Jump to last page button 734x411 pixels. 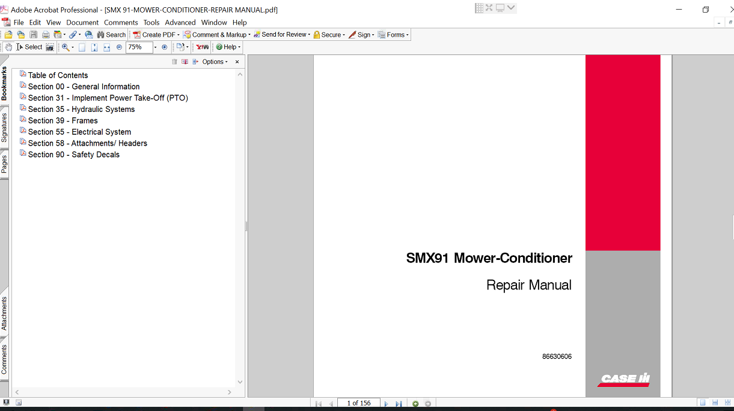399,403
